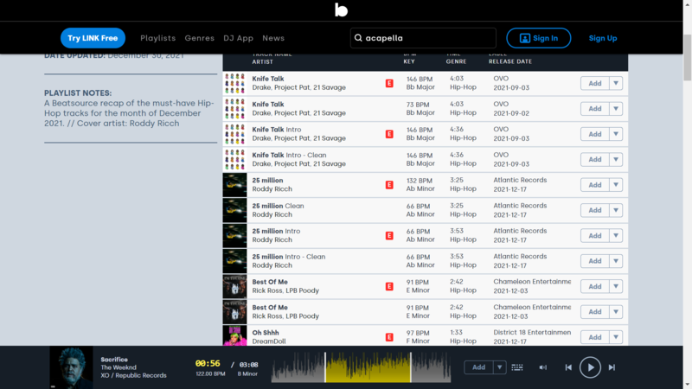
Task: Click the Oh Shhh album artwork
Action: click(x=234, y=336)
